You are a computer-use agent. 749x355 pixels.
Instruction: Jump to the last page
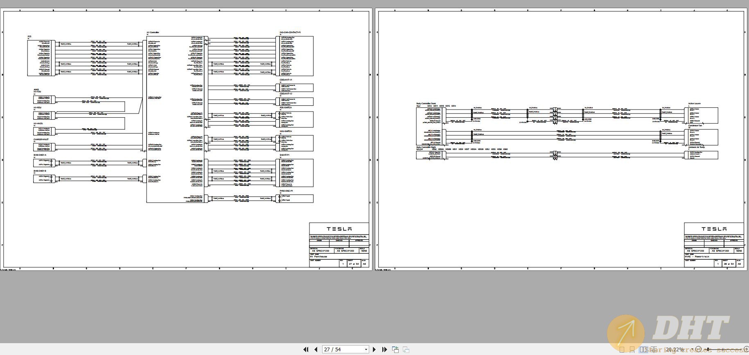point(384,349)
